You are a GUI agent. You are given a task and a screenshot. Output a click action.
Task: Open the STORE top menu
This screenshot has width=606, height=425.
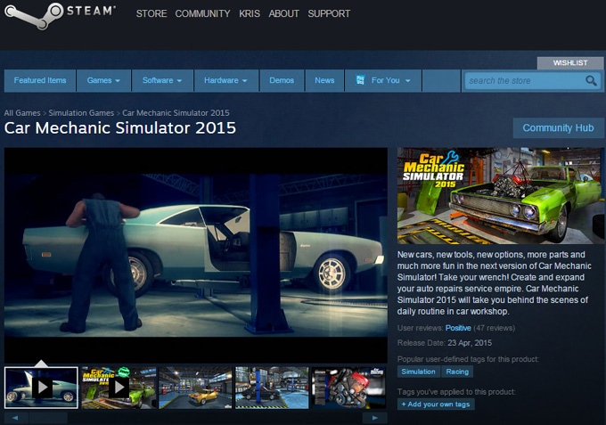pos(151,13)
